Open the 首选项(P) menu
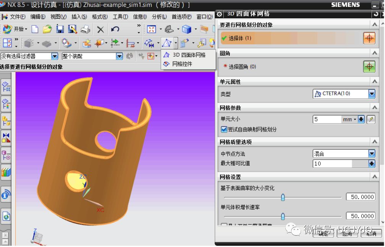The image size is (385, 247). pos(181,17)
